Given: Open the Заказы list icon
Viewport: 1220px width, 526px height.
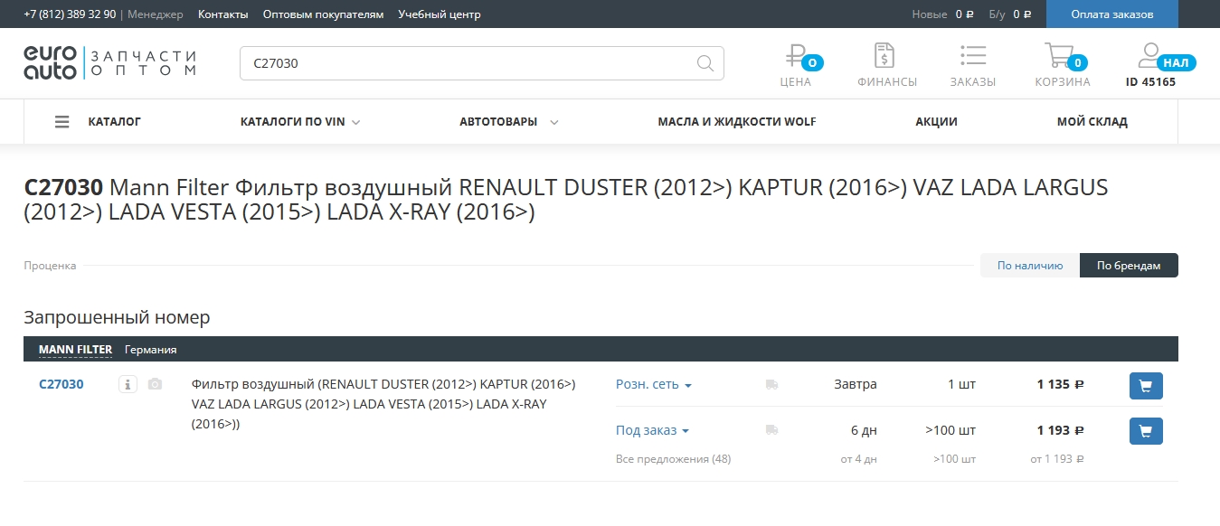Looking at the screenshot, I should (x=973, y=56).
